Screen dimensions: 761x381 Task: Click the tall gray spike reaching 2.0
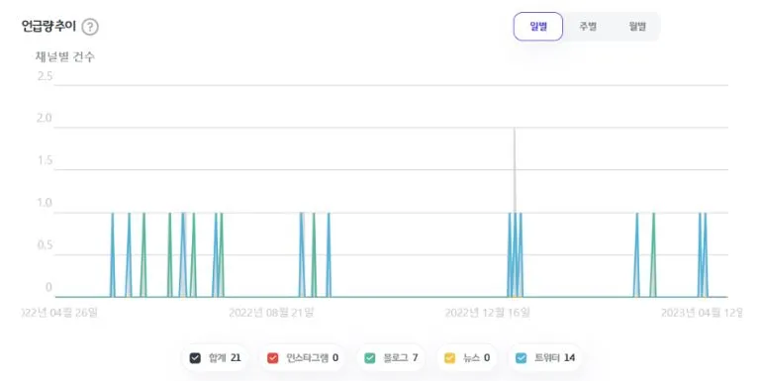(515, 170)
